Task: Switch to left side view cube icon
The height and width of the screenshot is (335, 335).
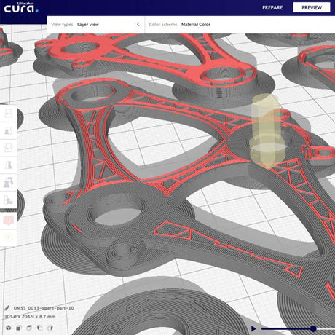Action: coord(39,328)
